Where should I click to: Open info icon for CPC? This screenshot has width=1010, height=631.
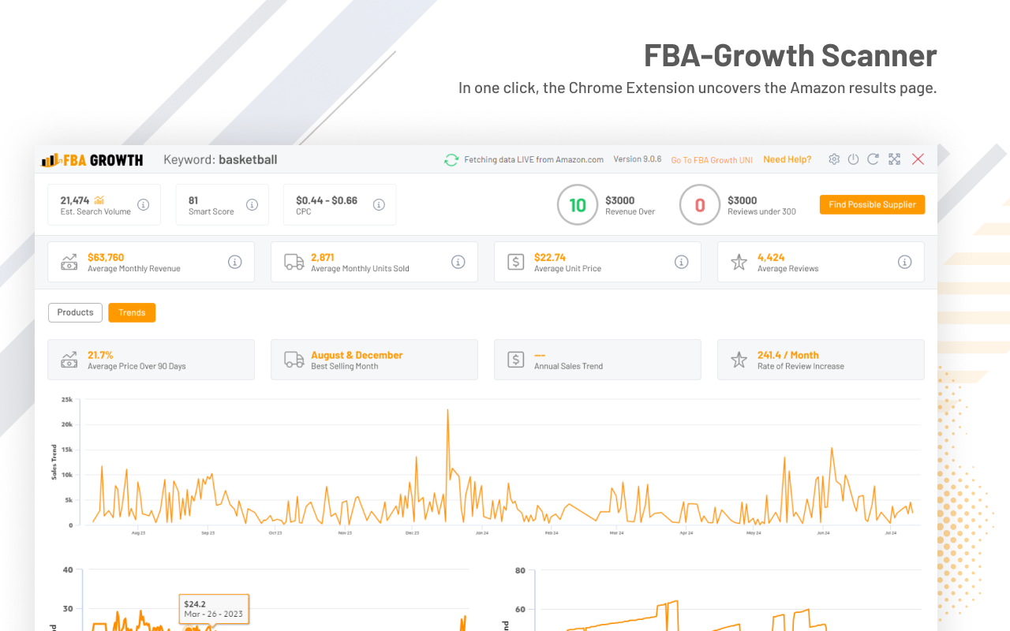(379, 205)
